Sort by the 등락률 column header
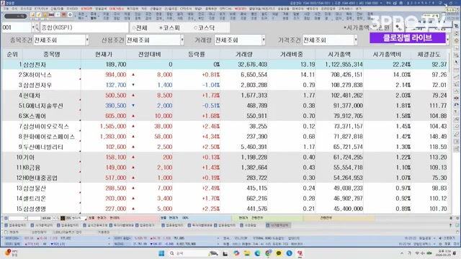Screen dimensions: 461x259 pos(197,55)
